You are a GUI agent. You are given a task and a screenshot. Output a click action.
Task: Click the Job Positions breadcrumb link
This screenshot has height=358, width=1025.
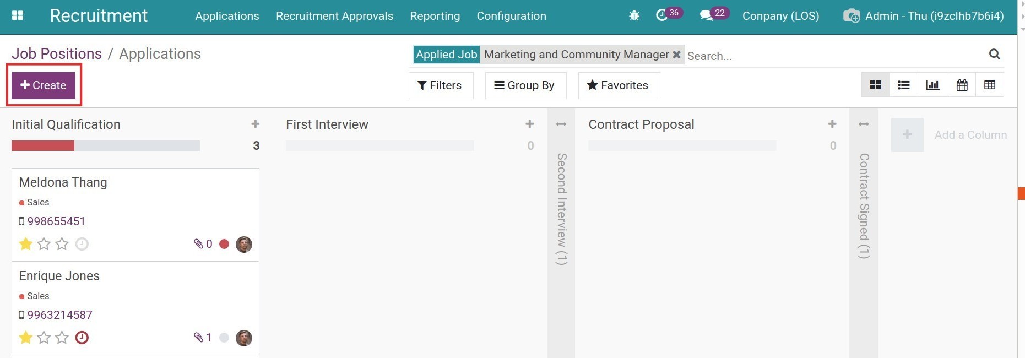56,53
